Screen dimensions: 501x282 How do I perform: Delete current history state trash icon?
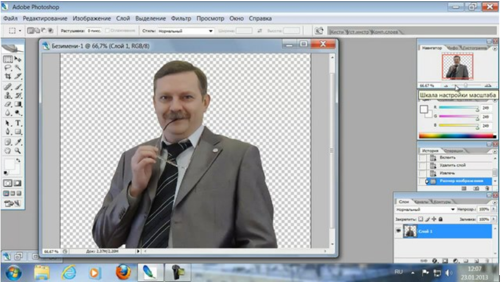pyautogui.click(x=487, y=189)
